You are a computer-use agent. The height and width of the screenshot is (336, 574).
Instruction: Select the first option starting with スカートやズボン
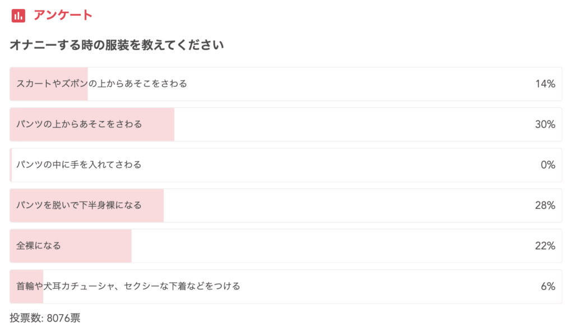point(101,84)
